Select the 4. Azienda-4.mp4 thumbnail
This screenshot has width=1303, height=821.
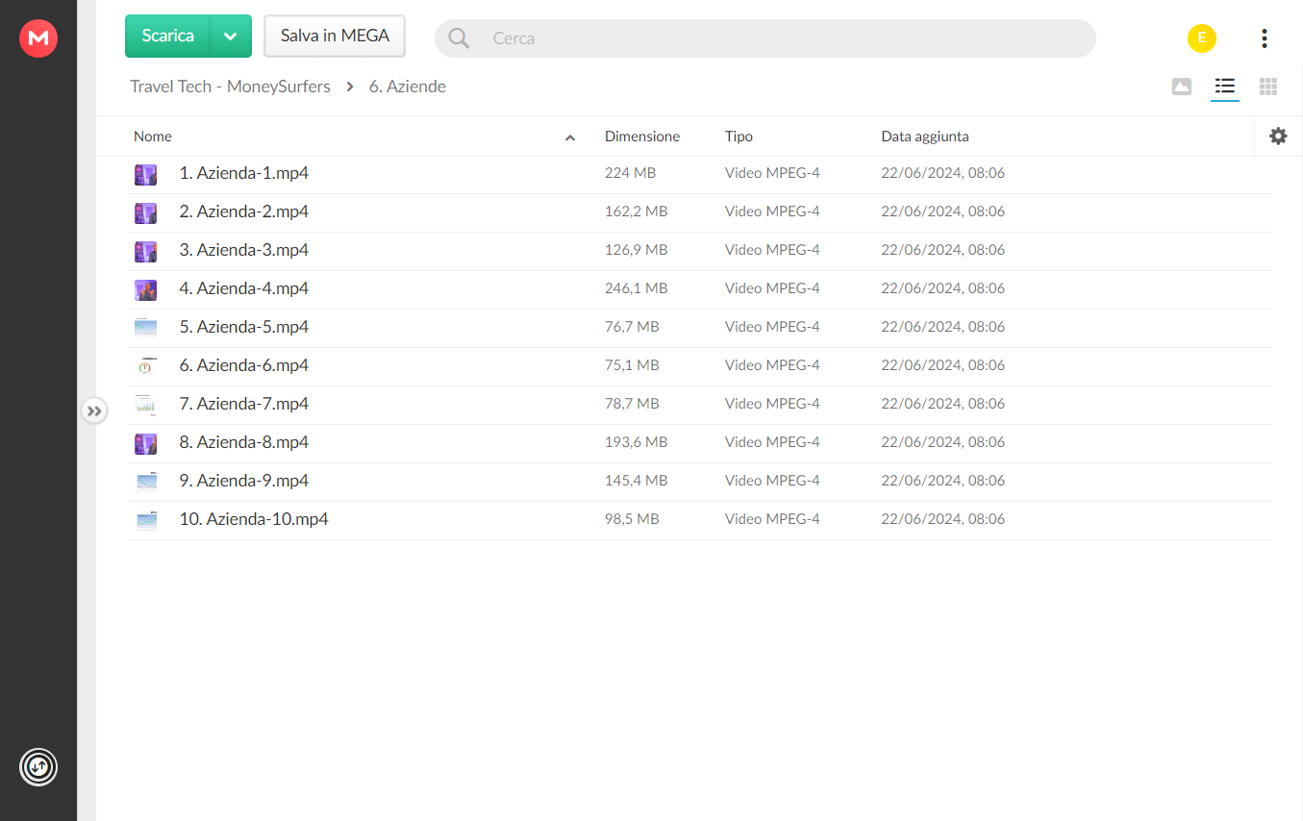tap(145, 288)
